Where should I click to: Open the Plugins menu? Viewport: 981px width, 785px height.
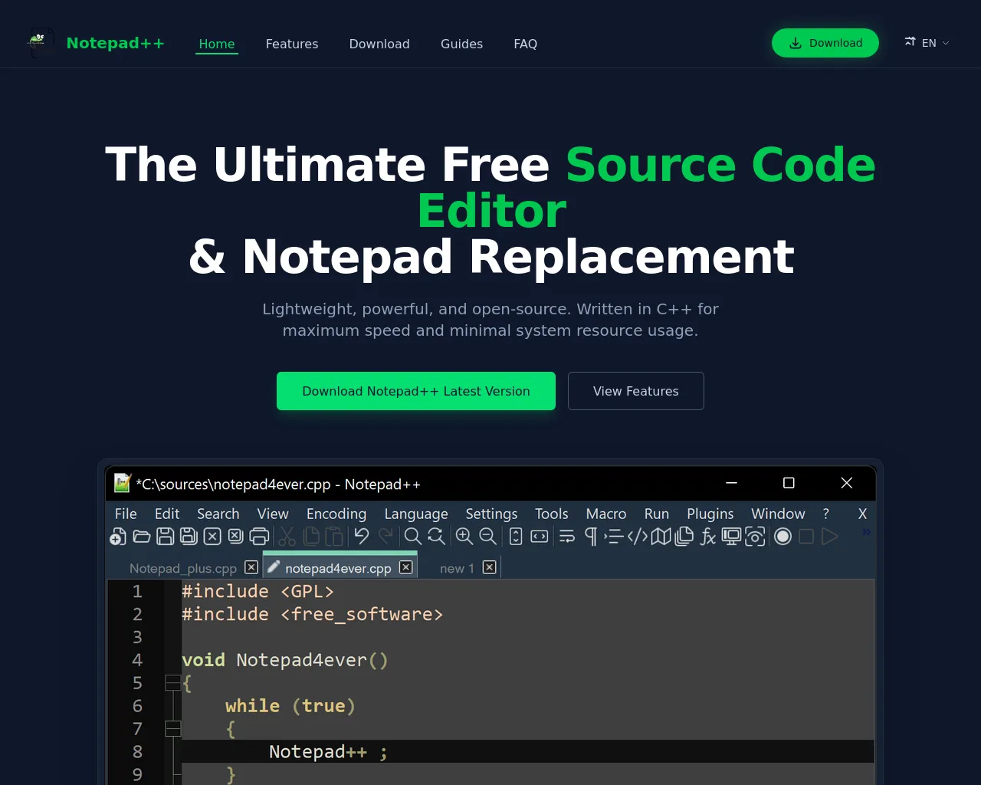coord(710,514)
